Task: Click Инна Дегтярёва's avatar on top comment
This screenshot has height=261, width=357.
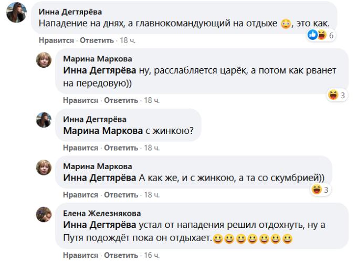Action: click(14, 16)
